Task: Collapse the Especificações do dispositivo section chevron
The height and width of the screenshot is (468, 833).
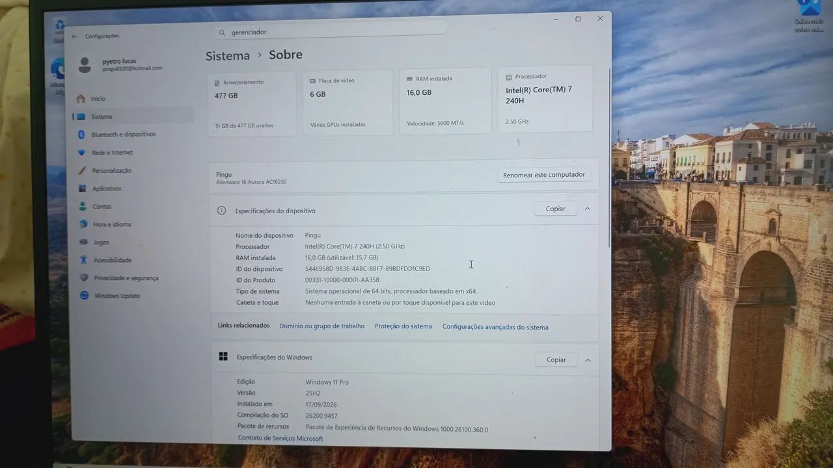Action: point(587,209)
